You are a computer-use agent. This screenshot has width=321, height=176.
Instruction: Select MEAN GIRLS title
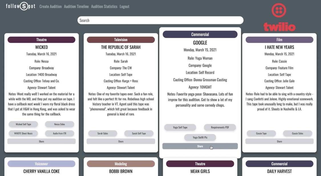200,171
